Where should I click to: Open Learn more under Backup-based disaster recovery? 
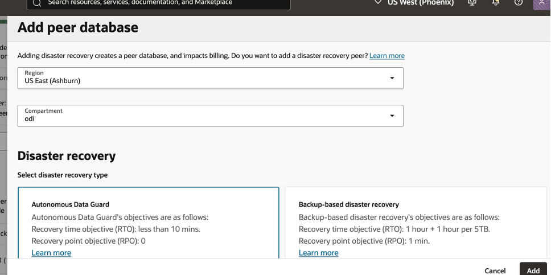tap(319, 253)
